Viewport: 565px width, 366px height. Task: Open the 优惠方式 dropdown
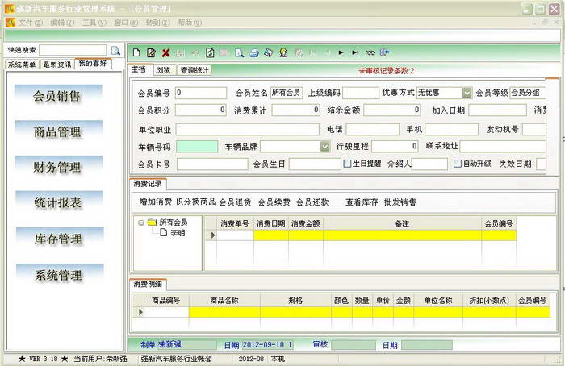pos(467,93)
